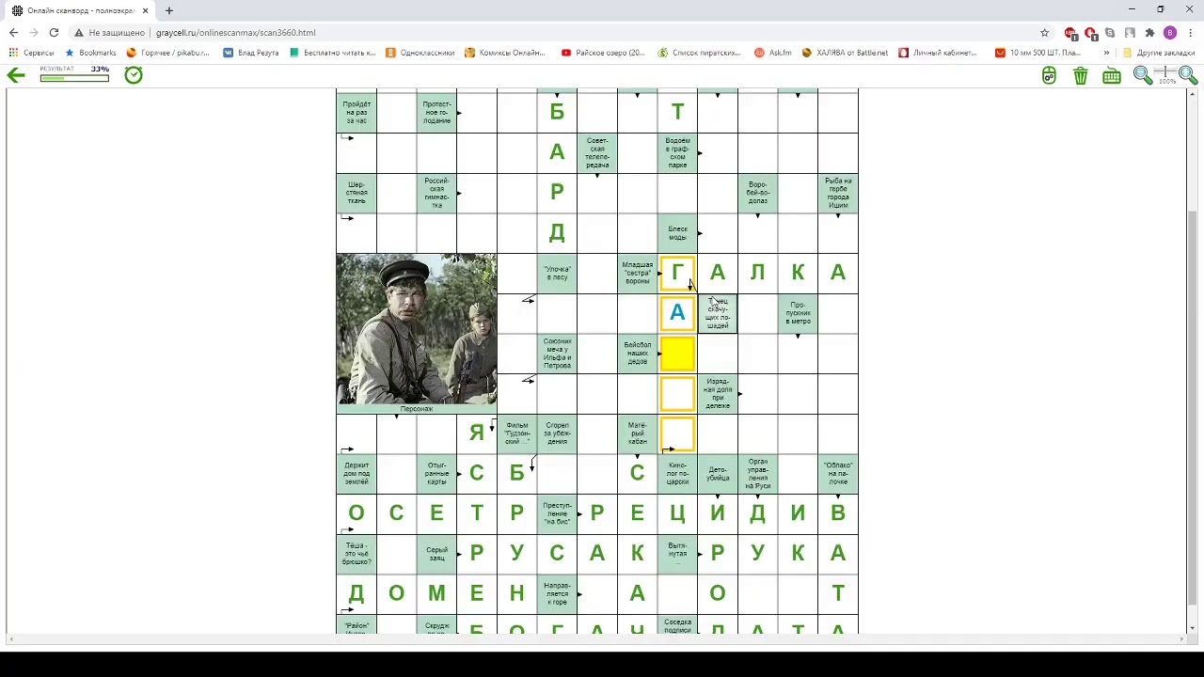Screen dimensions: 1204x677
Task: Click the character photo thumbnail
Action: pyautogui.click(x=417, y=329)
